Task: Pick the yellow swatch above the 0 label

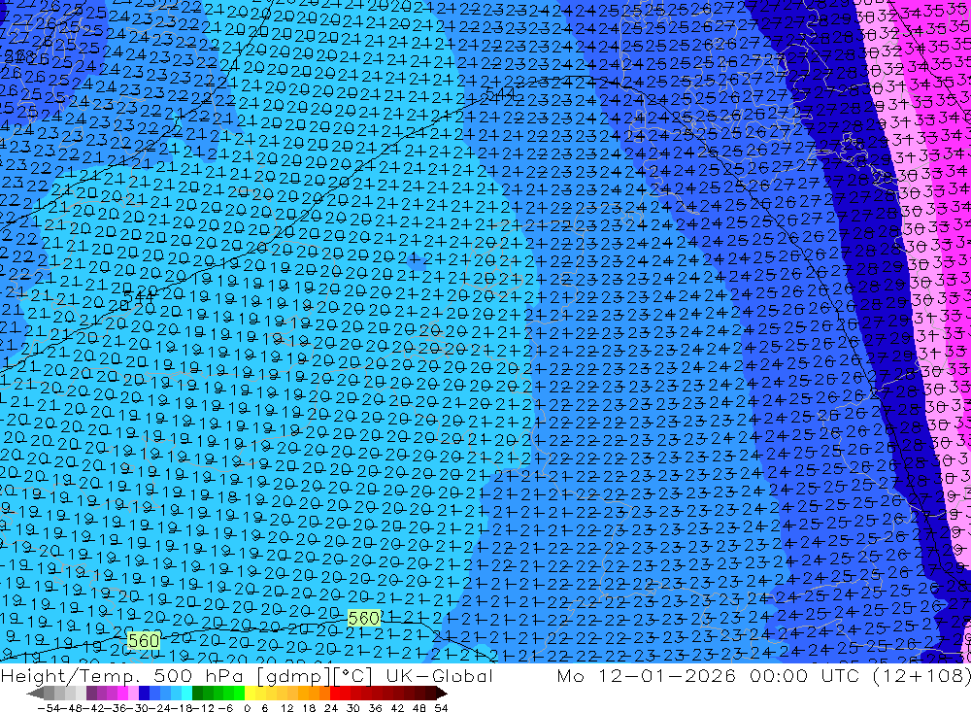Action: [x=251, y=693]
